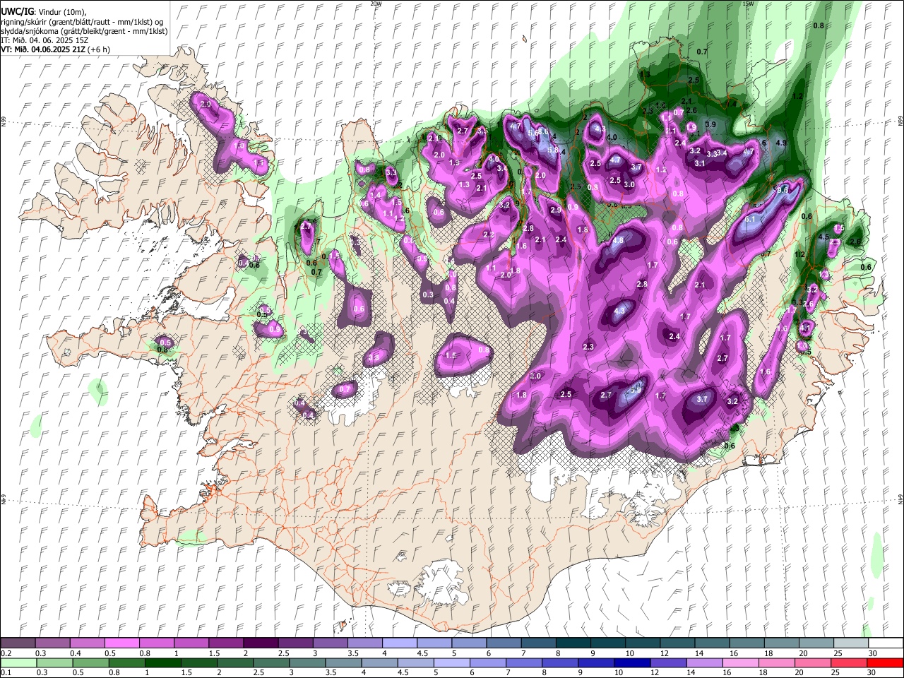
Task: Select the 'rigning/skúrir (grænt/blátt/rautt' description line
Action: click(x=82, y=22)
